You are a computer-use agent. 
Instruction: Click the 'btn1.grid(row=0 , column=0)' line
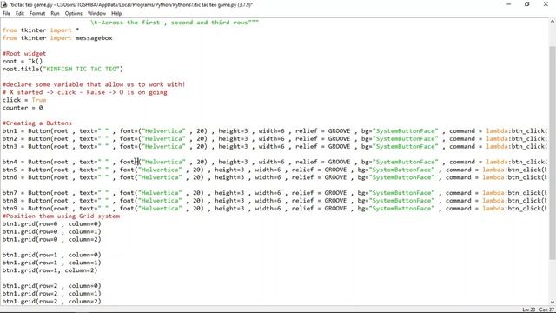click(52, 224)
